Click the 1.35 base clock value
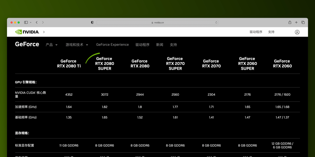315x157 pixels. (69, 117)
